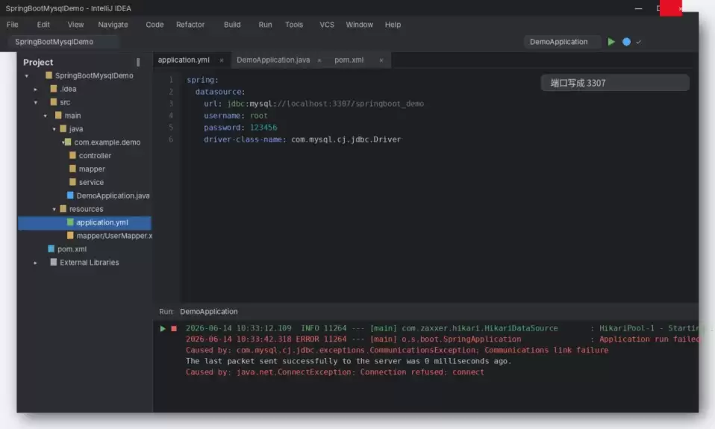Click the application.yml file icon in tree
This screenshot has width=715, height=429.
[x=70, y=222]
